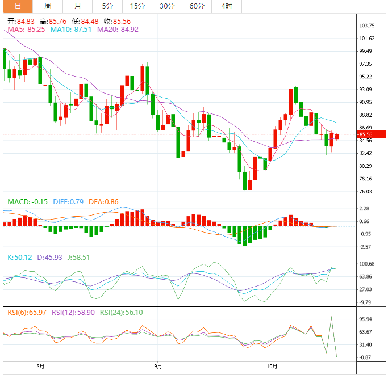Click the 103.75 price axis label

coord(367,26)
